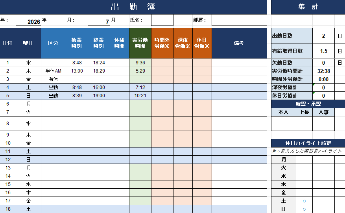Click the highlight cell next to 金
Screen dimensions: 345x213
pos(304,192)
